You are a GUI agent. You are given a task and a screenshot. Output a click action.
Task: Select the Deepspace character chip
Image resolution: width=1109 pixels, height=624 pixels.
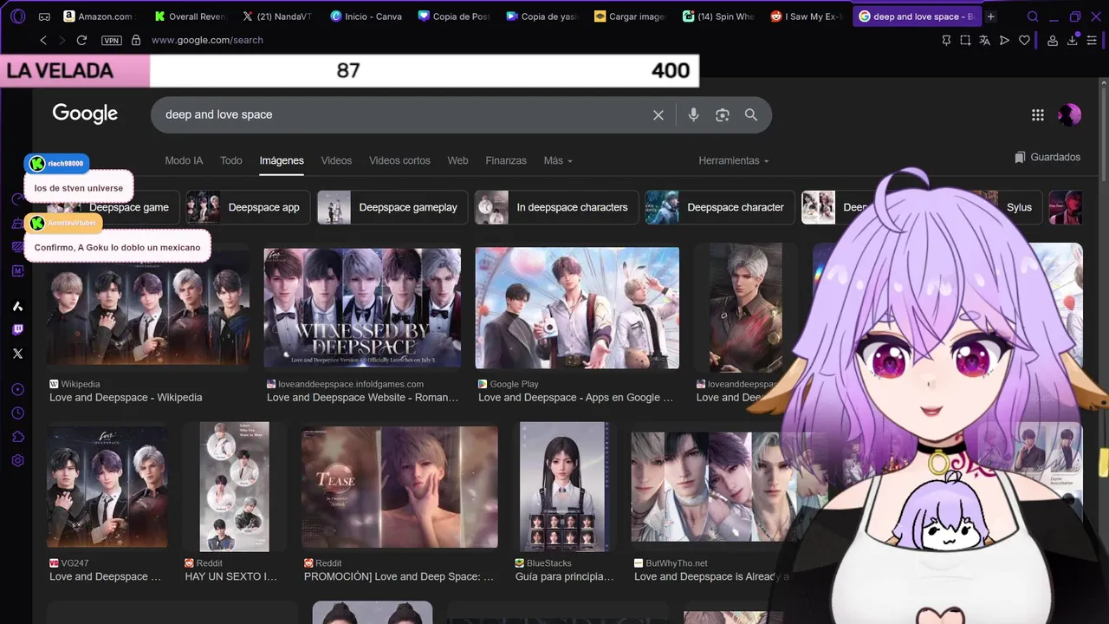pyautogui.click(x=719, y=207)
